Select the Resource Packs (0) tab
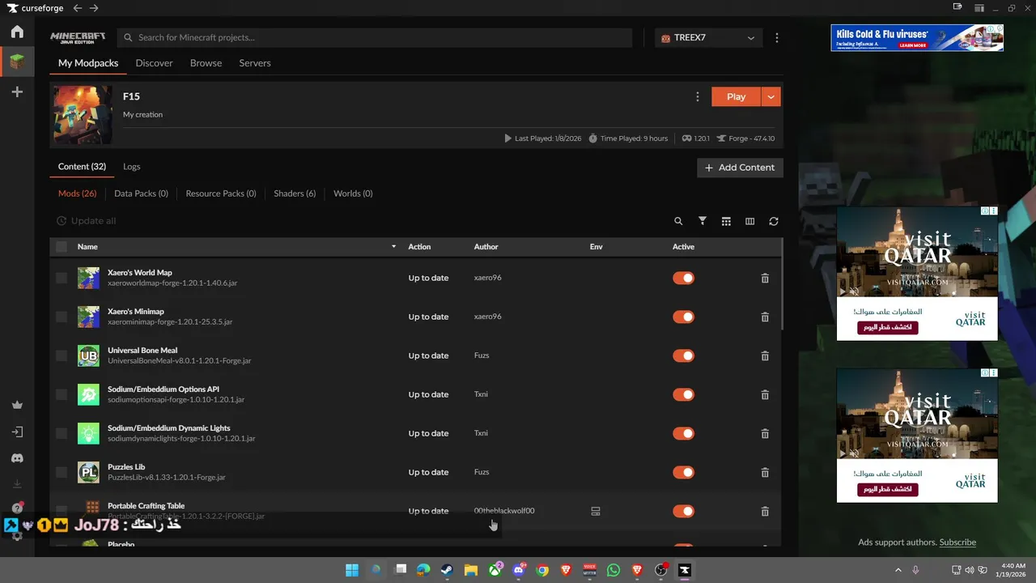 click(221, 194)
